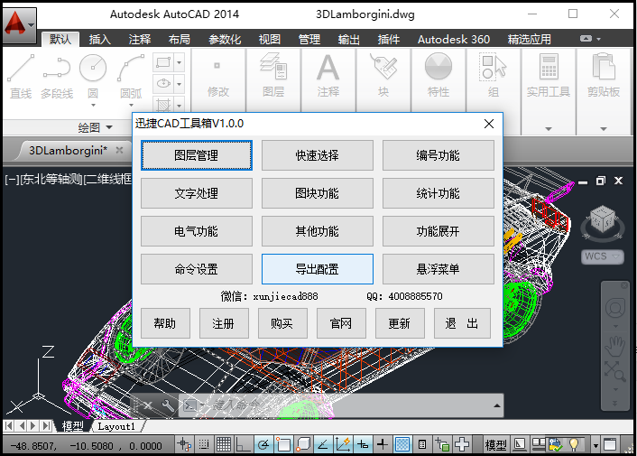
Task: Close the command line with its X
Action: (147, 405)
